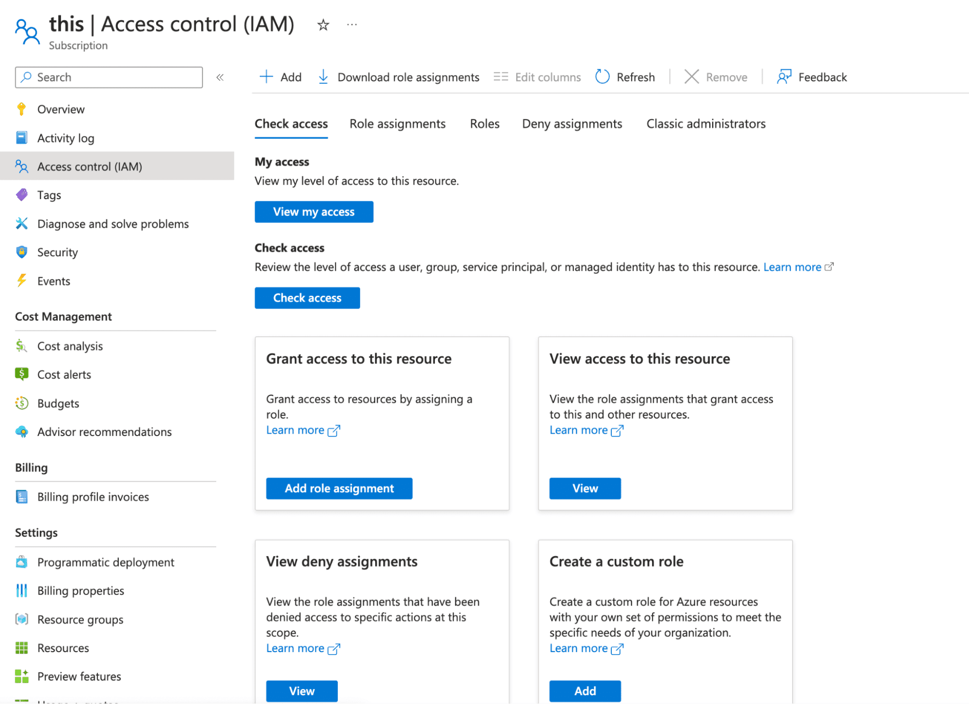969x704 pixels.
Task: Click the Add plus icon in toolbar
Action: point(266,77)
